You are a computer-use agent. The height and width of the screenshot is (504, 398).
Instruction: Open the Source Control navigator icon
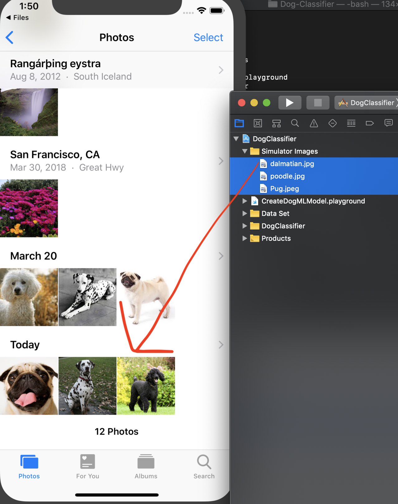pyautogui.click(x=258, y=123)
